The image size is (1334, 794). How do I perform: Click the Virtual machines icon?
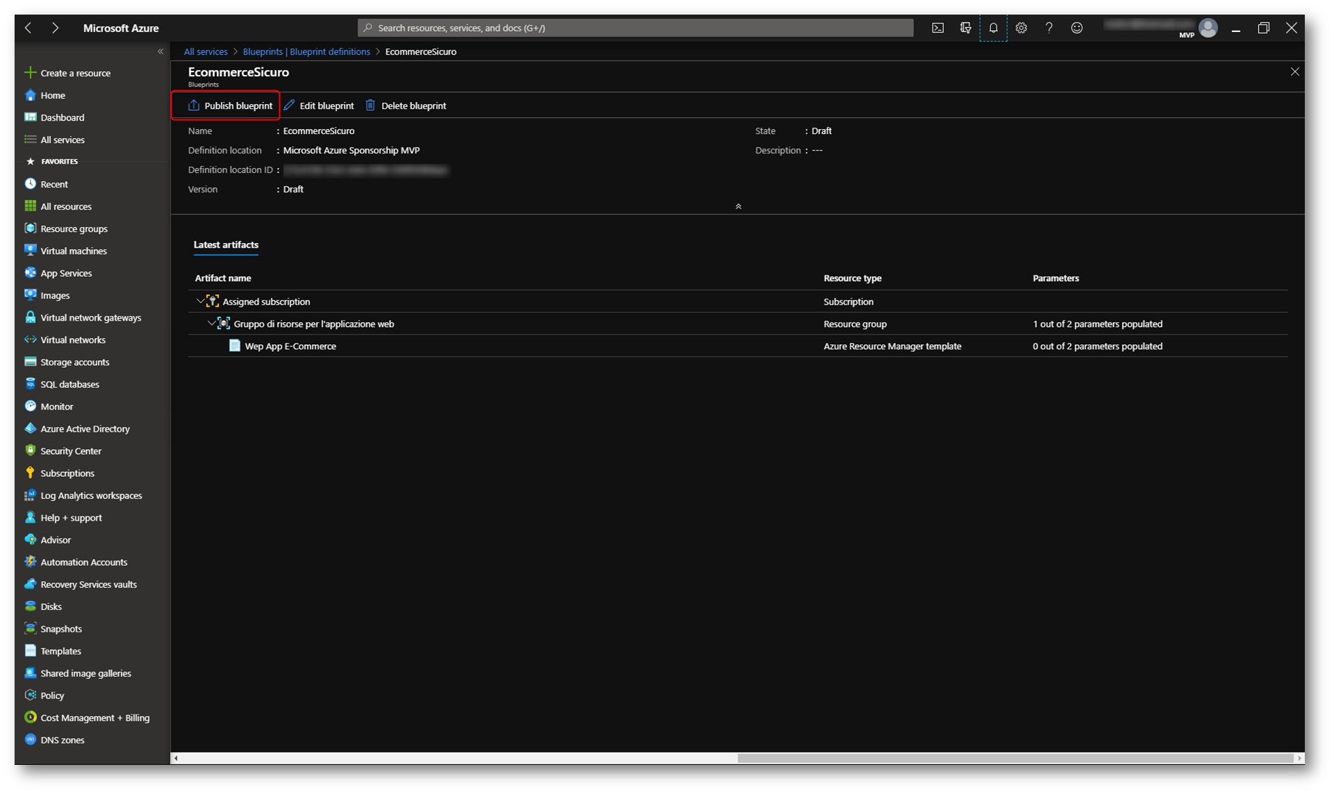[31, 251]
